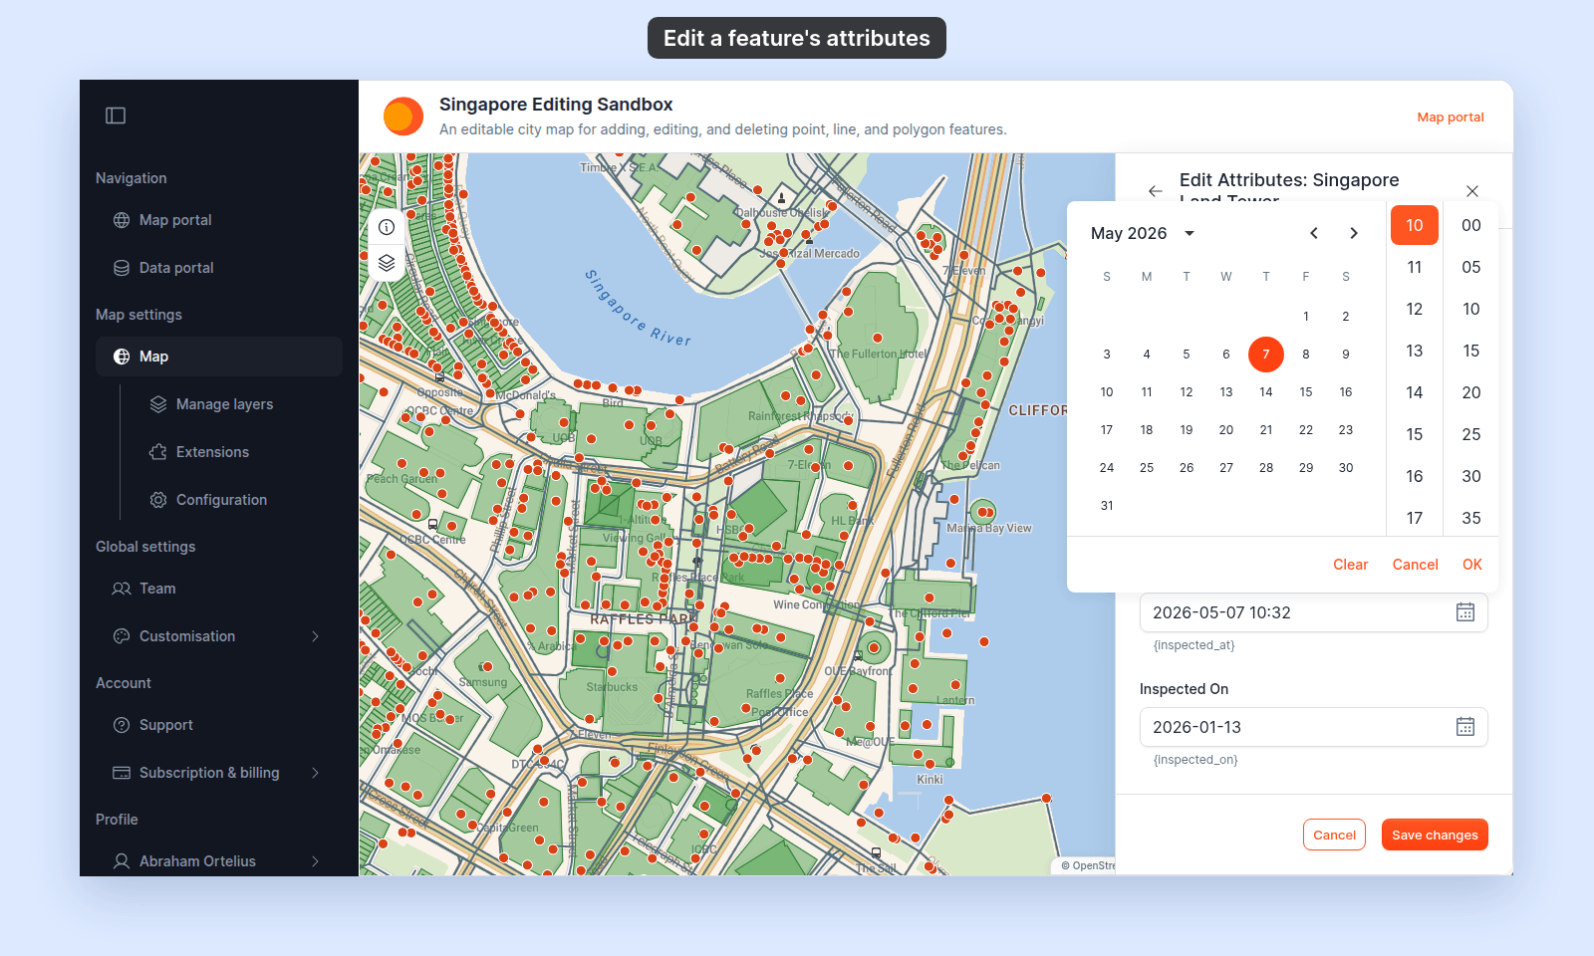The image size is (1594, 956).
Task: Select hour 13 in time picker
Action: tap(1415, 351)
